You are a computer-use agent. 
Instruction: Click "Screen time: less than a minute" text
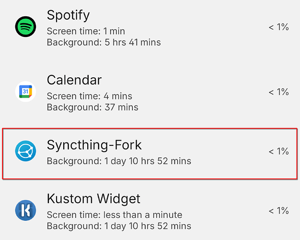pos(115,215)
